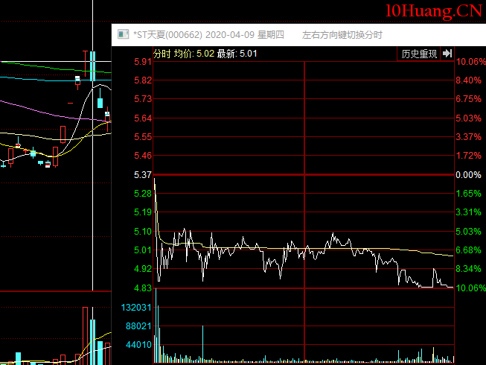Viewport: 486px width, 365px height.
Task: Click the 5.64 price axis label
Action: coord(143,118)
